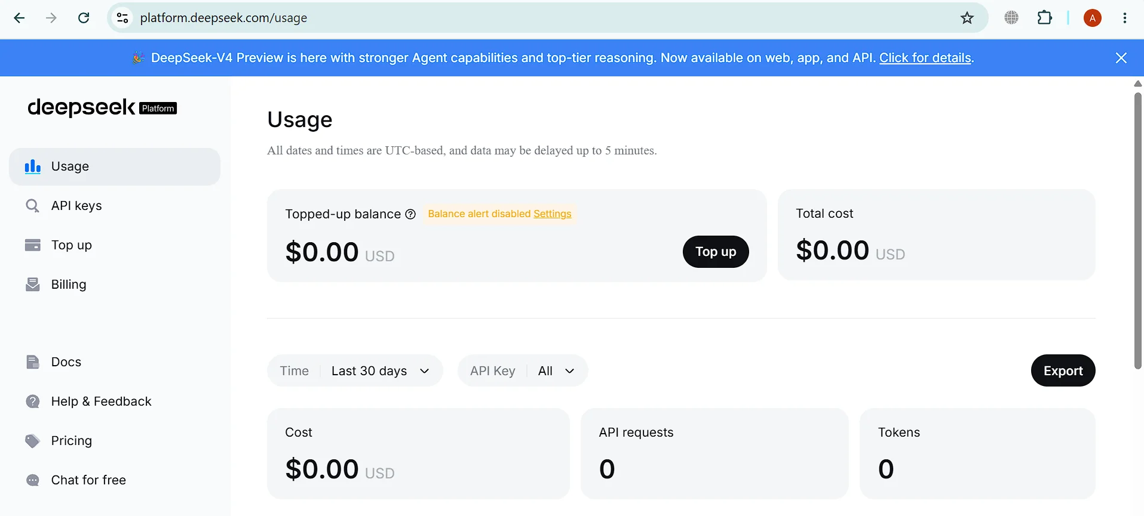
Task: Click the Pricing tag icon
Action: (x=33, y=441)
